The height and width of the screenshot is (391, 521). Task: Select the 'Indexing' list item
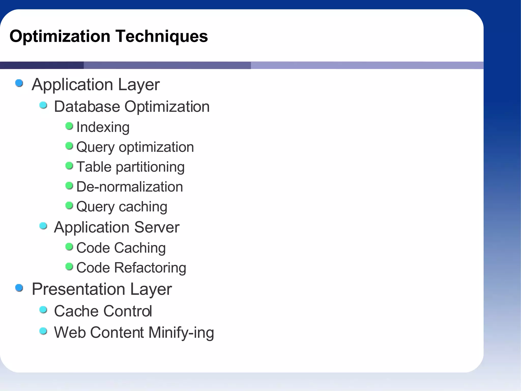103,127
